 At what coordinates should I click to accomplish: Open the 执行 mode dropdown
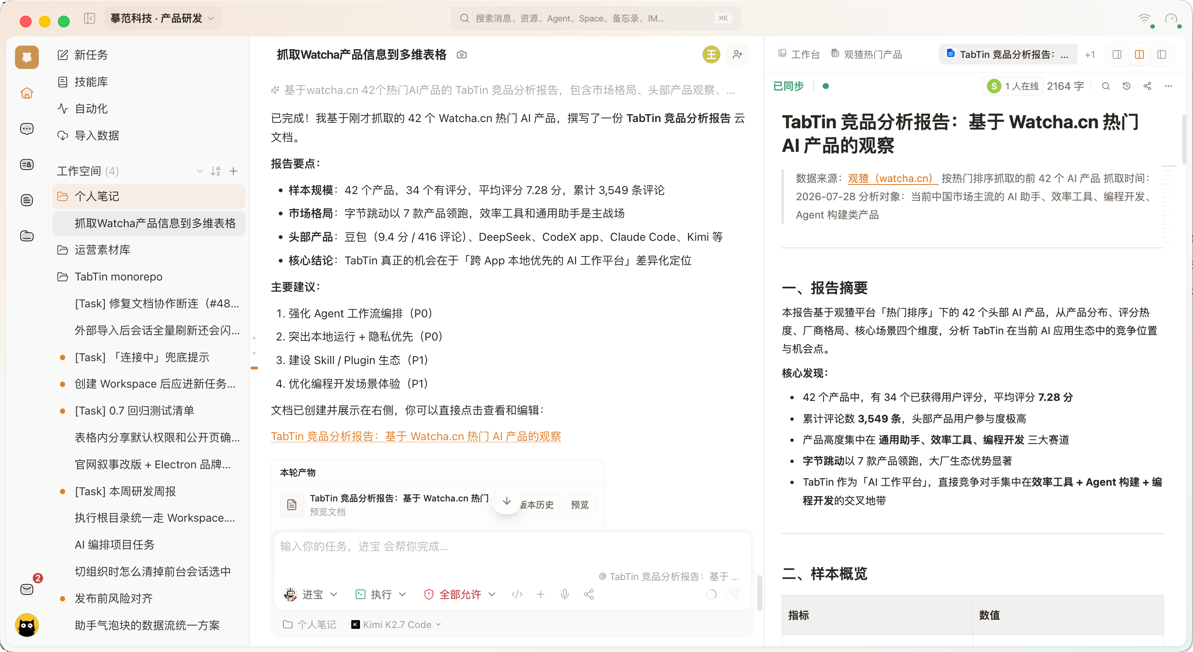click(381, 594)
